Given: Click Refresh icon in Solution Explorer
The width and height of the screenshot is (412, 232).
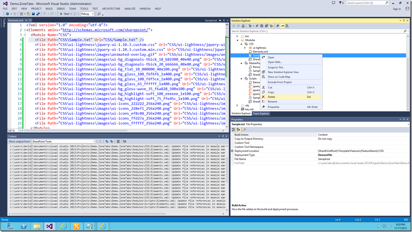Looking at the screenshot, I should (262, 26).
